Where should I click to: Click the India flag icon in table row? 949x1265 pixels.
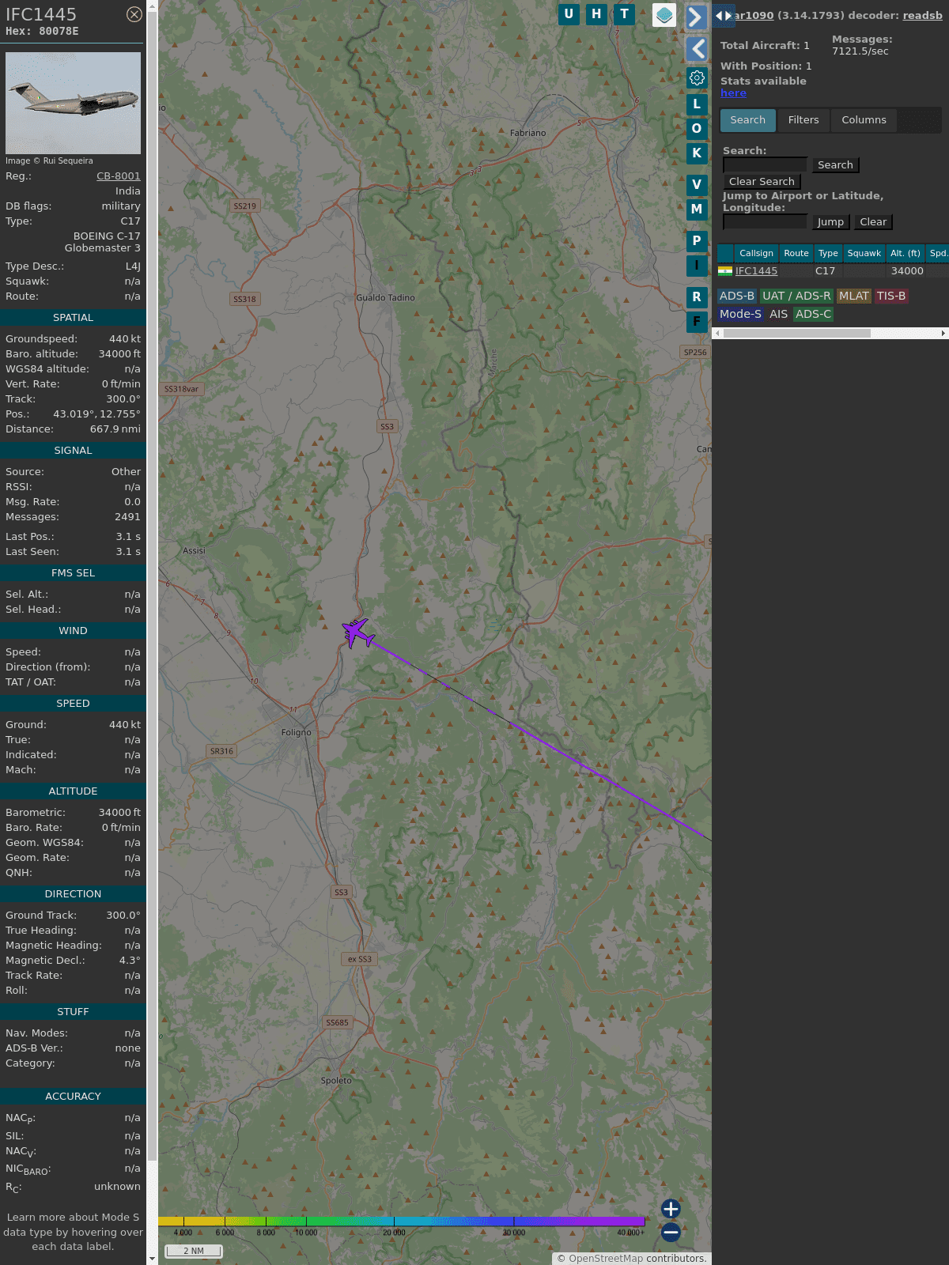pos(724,270)
